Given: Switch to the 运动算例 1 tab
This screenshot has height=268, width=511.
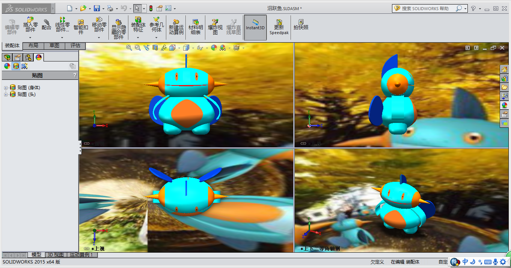Looking at the screenshot, I should (x=82, y=255).
